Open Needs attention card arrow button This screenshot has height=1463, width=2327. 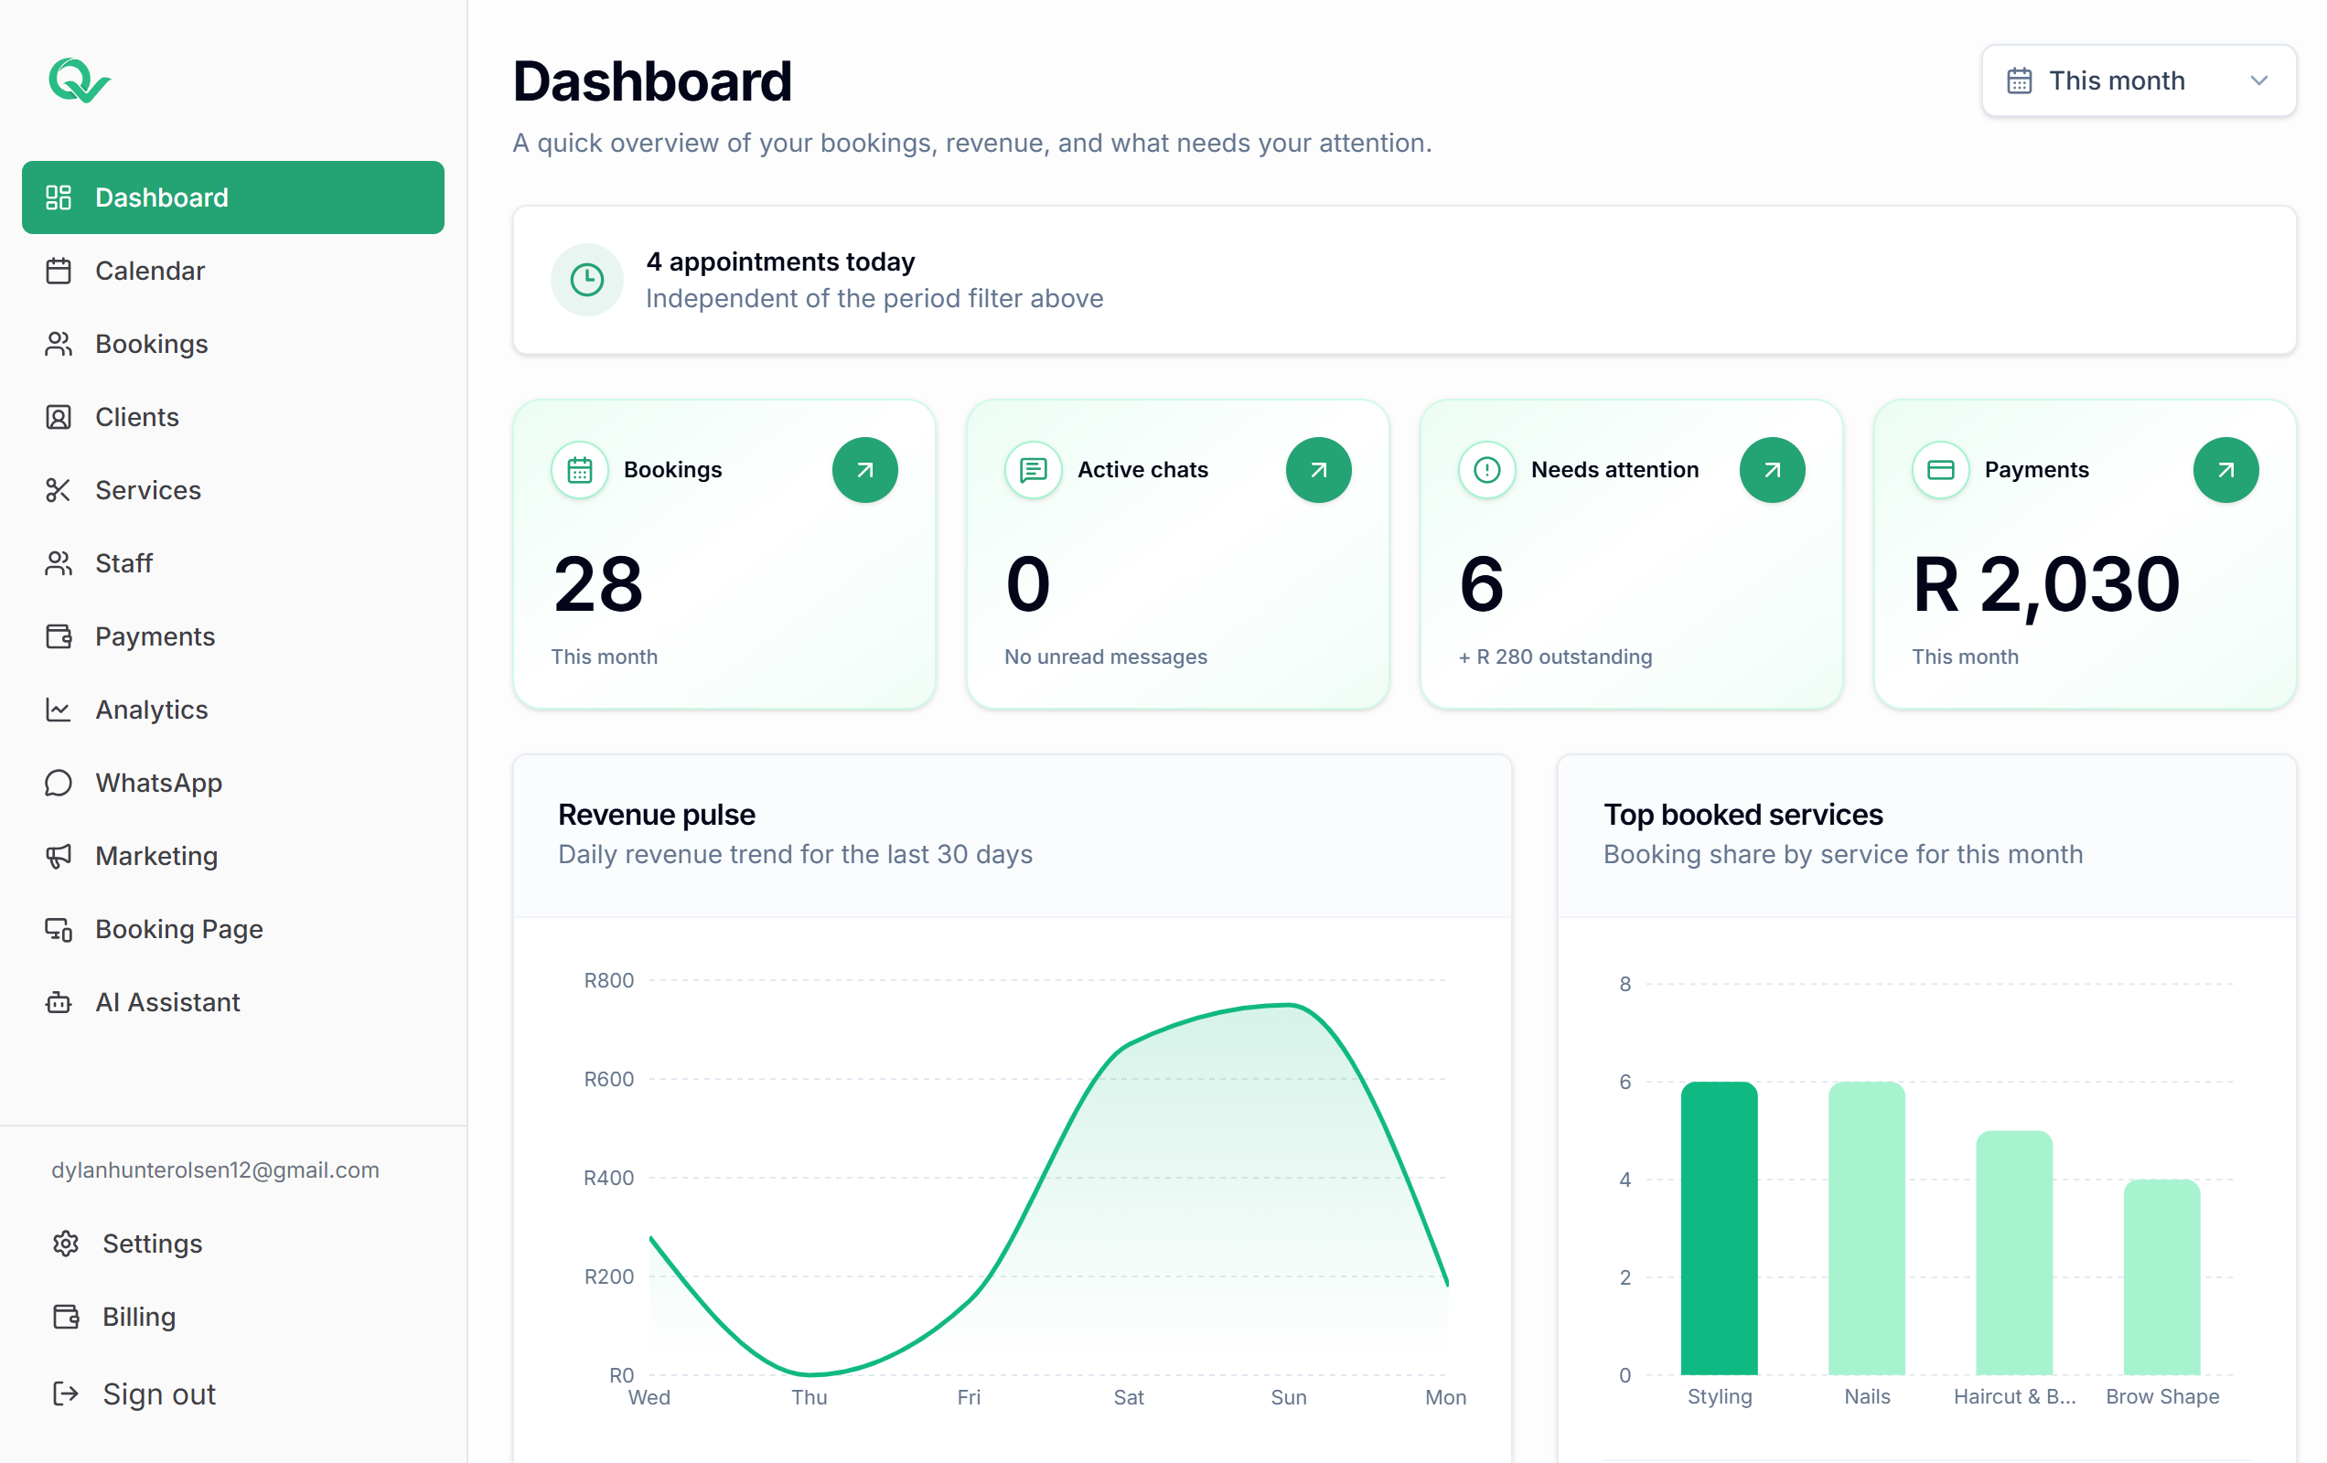tap(1773, 471)
